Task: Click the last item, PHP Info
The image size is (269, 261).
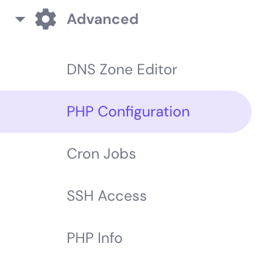Action: [95, 238]
